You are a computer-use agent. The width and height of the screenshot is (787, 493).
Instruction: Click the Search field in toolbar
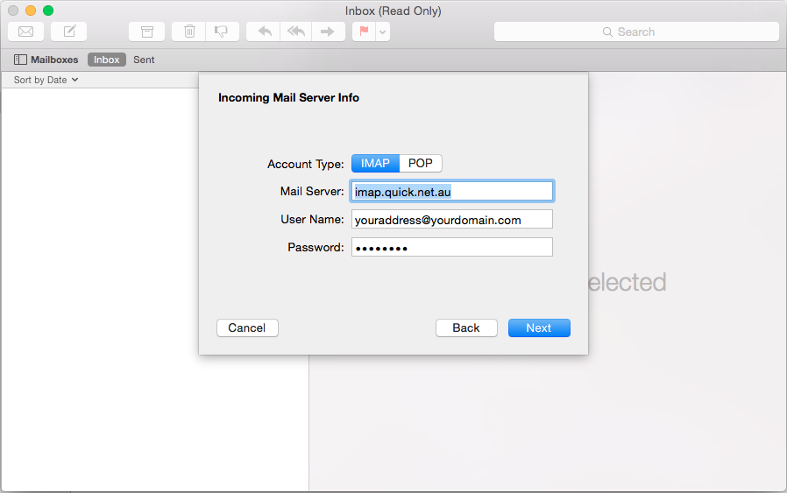point(636,32)
